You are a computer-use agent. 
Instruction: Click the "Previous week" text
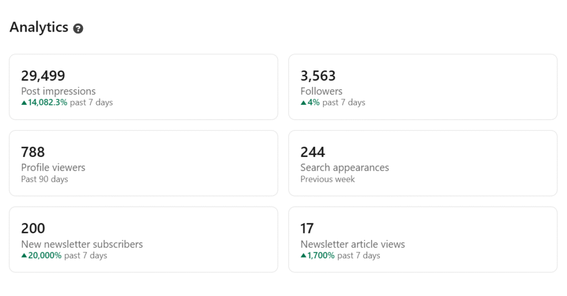(327, 179)
